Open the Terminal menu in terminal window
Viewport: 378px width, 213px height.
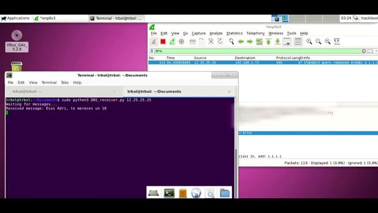click(x=49, y=83)
